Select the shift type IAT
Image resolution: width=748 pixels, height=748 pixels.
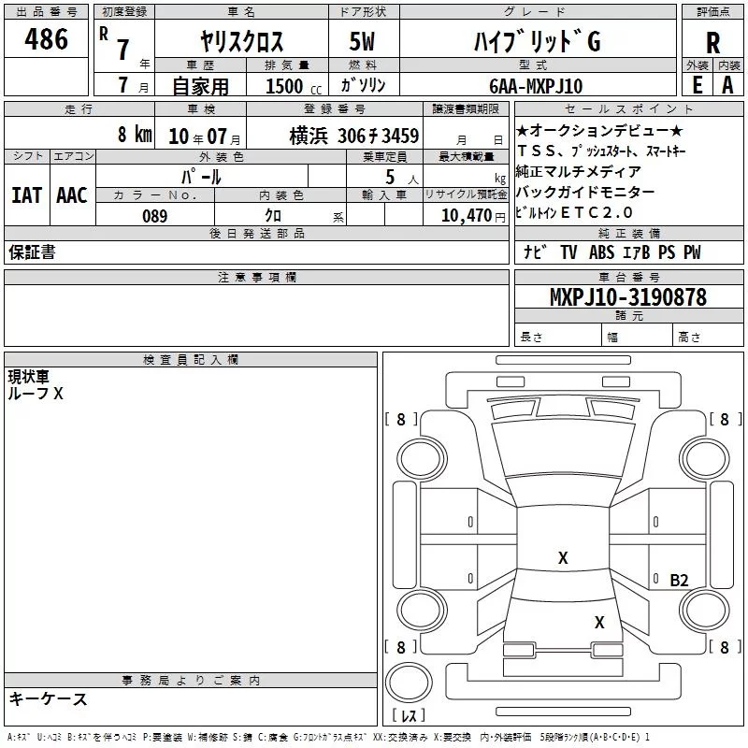pyautogui.click(x=27, y=195)
